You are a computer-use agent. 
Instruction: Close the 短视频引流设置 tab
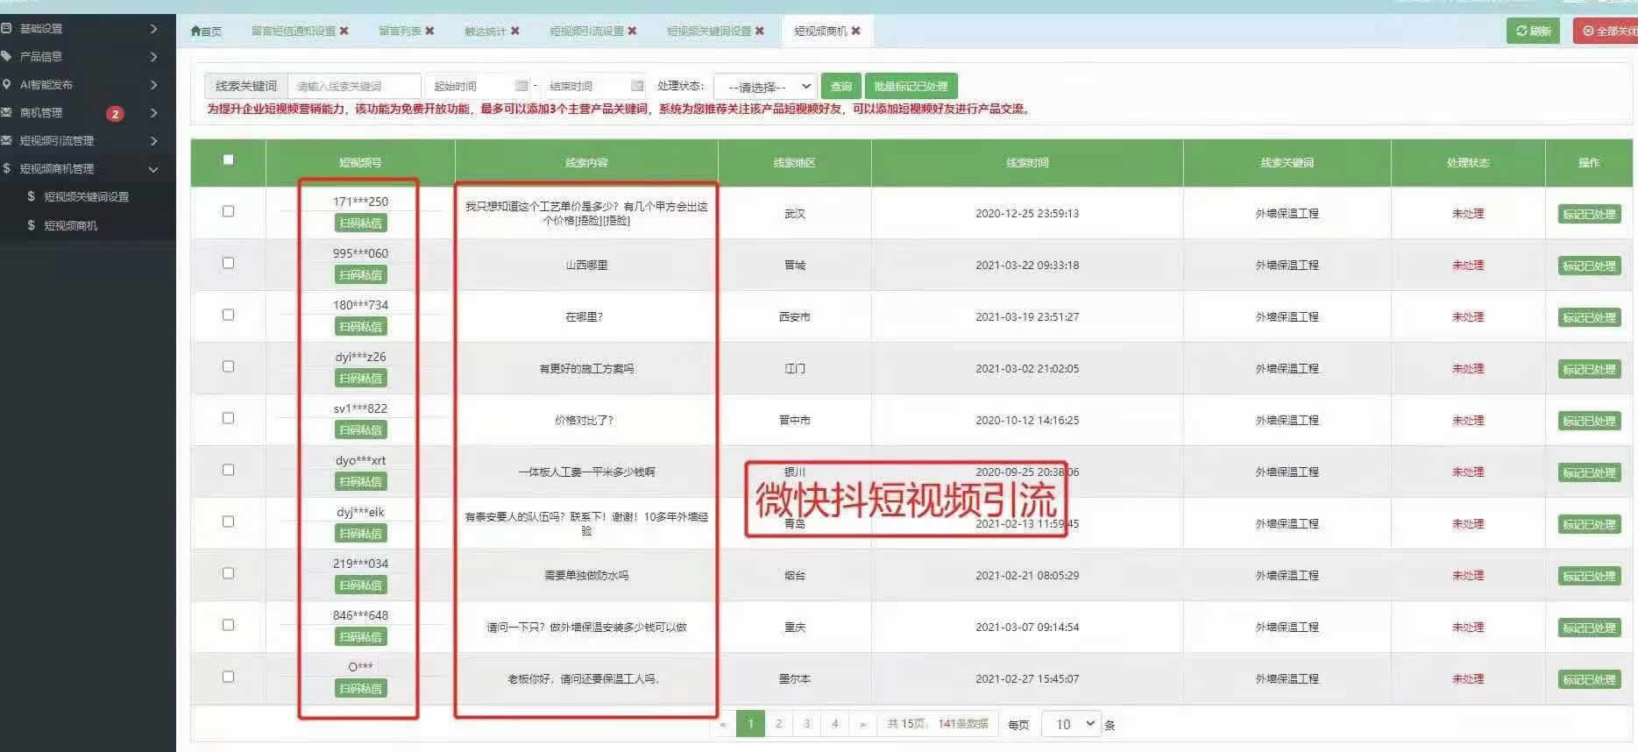click(633, 31)
